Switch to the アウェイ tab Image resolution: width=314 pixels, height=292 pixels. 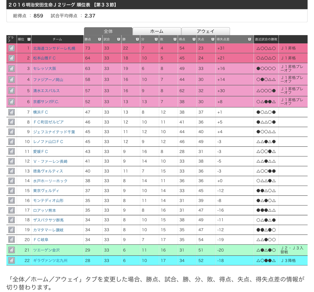[x=206, y=31]
